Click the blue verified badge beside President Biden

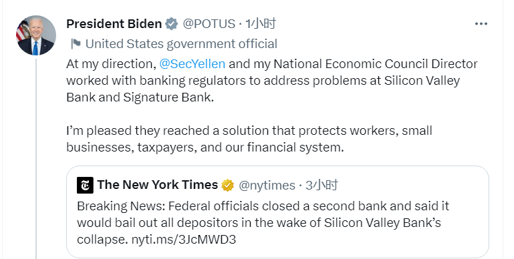[171, 24]
